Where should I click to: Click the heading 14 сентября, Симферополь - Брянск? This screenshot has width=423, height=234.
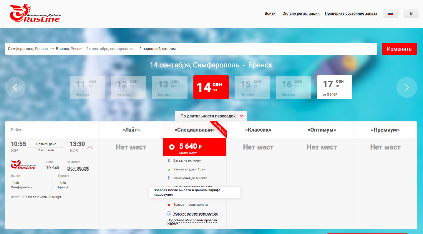pos(211,65)
